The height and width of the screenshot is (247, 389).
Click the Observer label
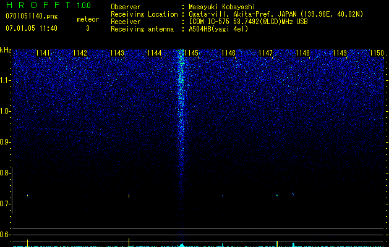[126, 7]
